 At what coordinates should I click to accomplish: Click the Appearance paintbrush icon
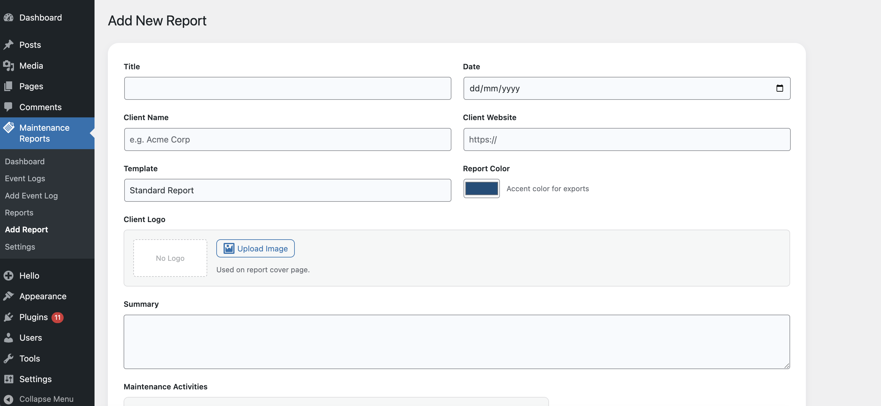8,296
